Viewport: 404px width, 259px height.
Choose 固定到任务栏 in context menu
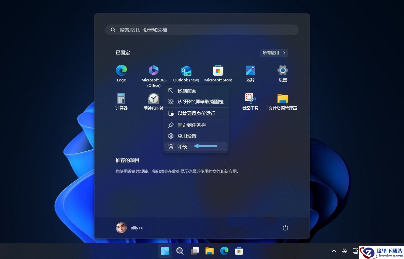click(x=196, y=125)
